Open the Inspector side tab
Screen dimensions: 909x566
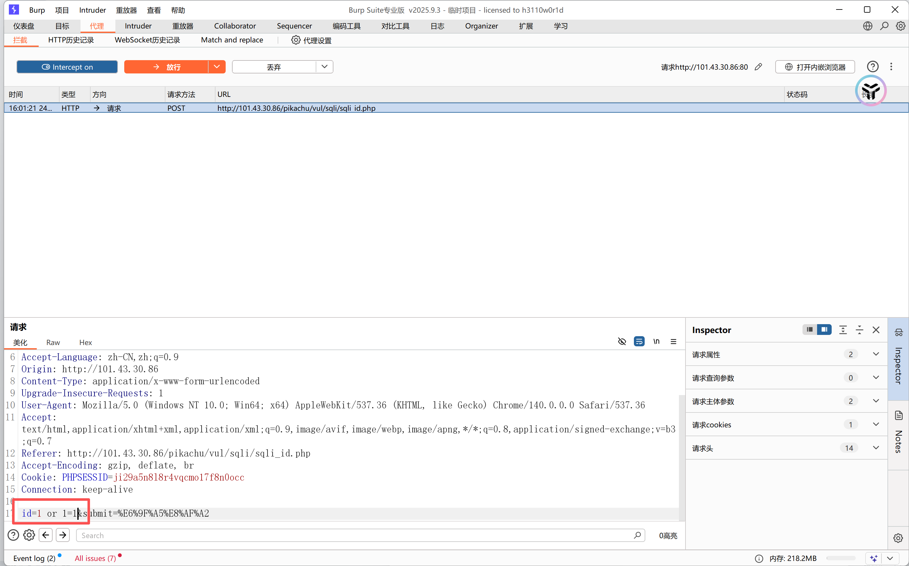899,358
